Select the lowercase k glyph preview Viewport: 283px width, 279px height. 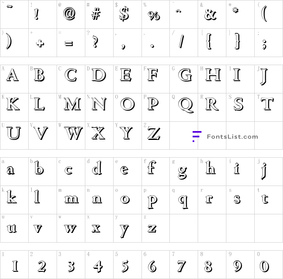tap(12, 197)
